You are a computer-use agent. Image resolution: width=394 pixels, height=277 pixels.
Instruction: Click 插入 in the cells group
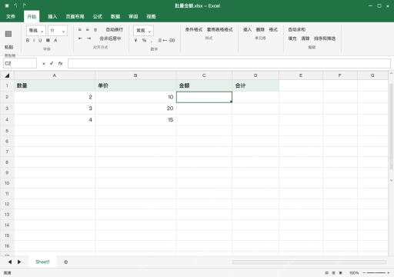coord(247,30)
